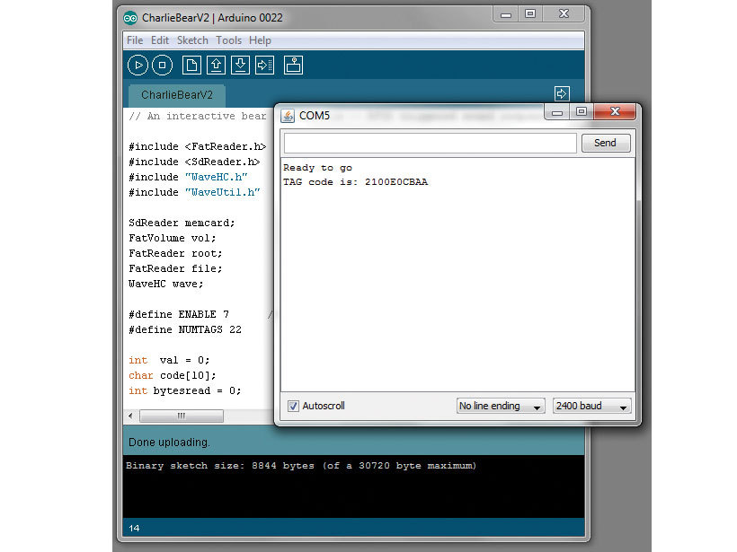Click the Save sketch arrow-down icon
The height and width of the screenshot is (552, 737).
pos(240,66)
